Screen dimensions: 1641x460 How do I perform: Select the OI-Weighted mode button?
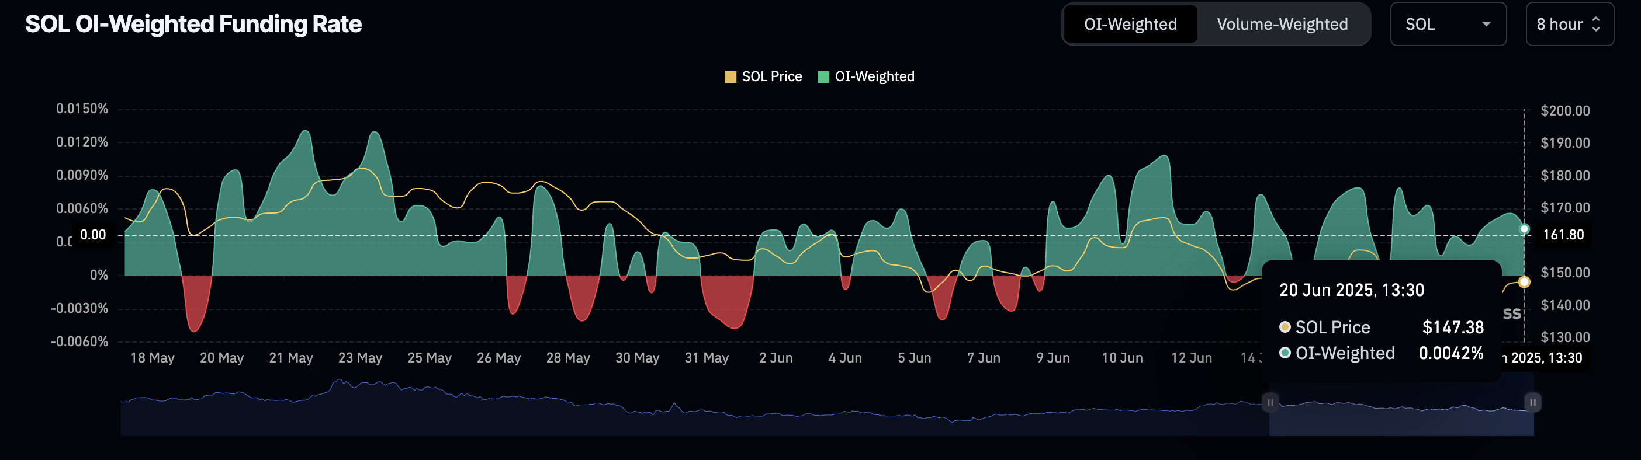click(1130, 24)
